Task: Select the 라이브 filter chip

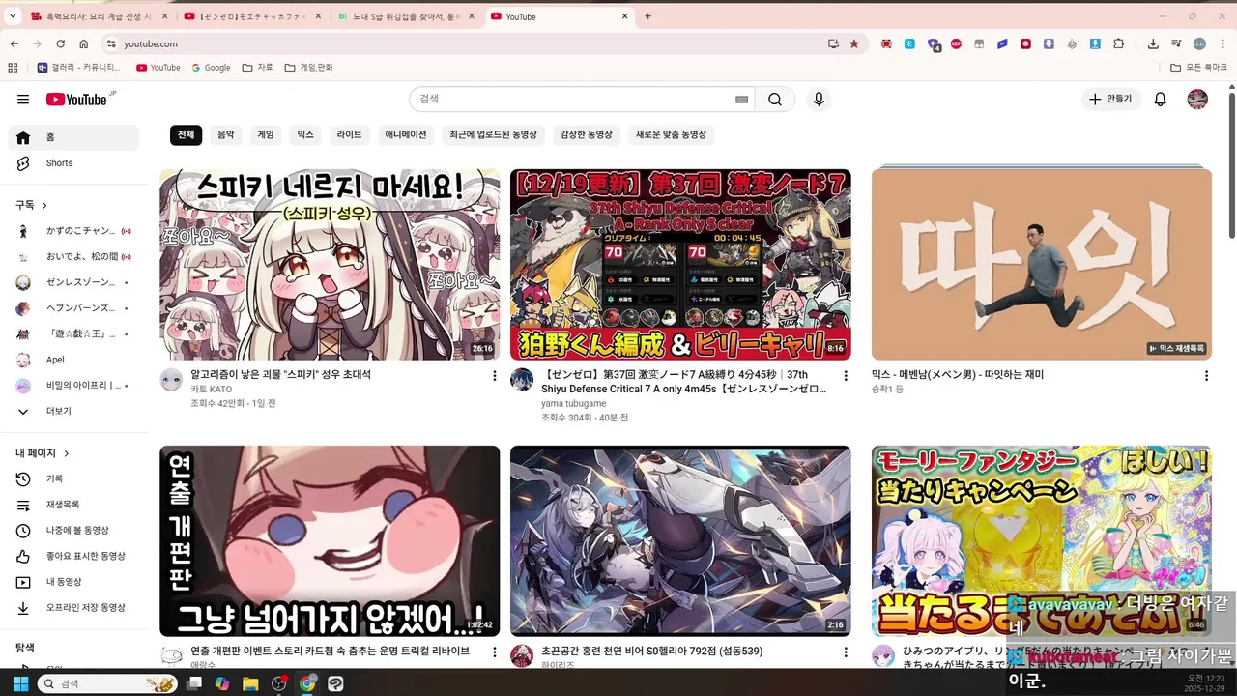Action: [x=349, y=135]
